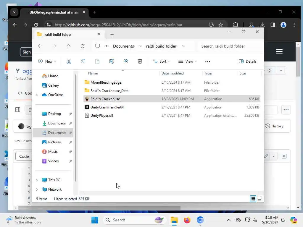
Task: Open History on GitHub page
Action: [x=274, y=126]
